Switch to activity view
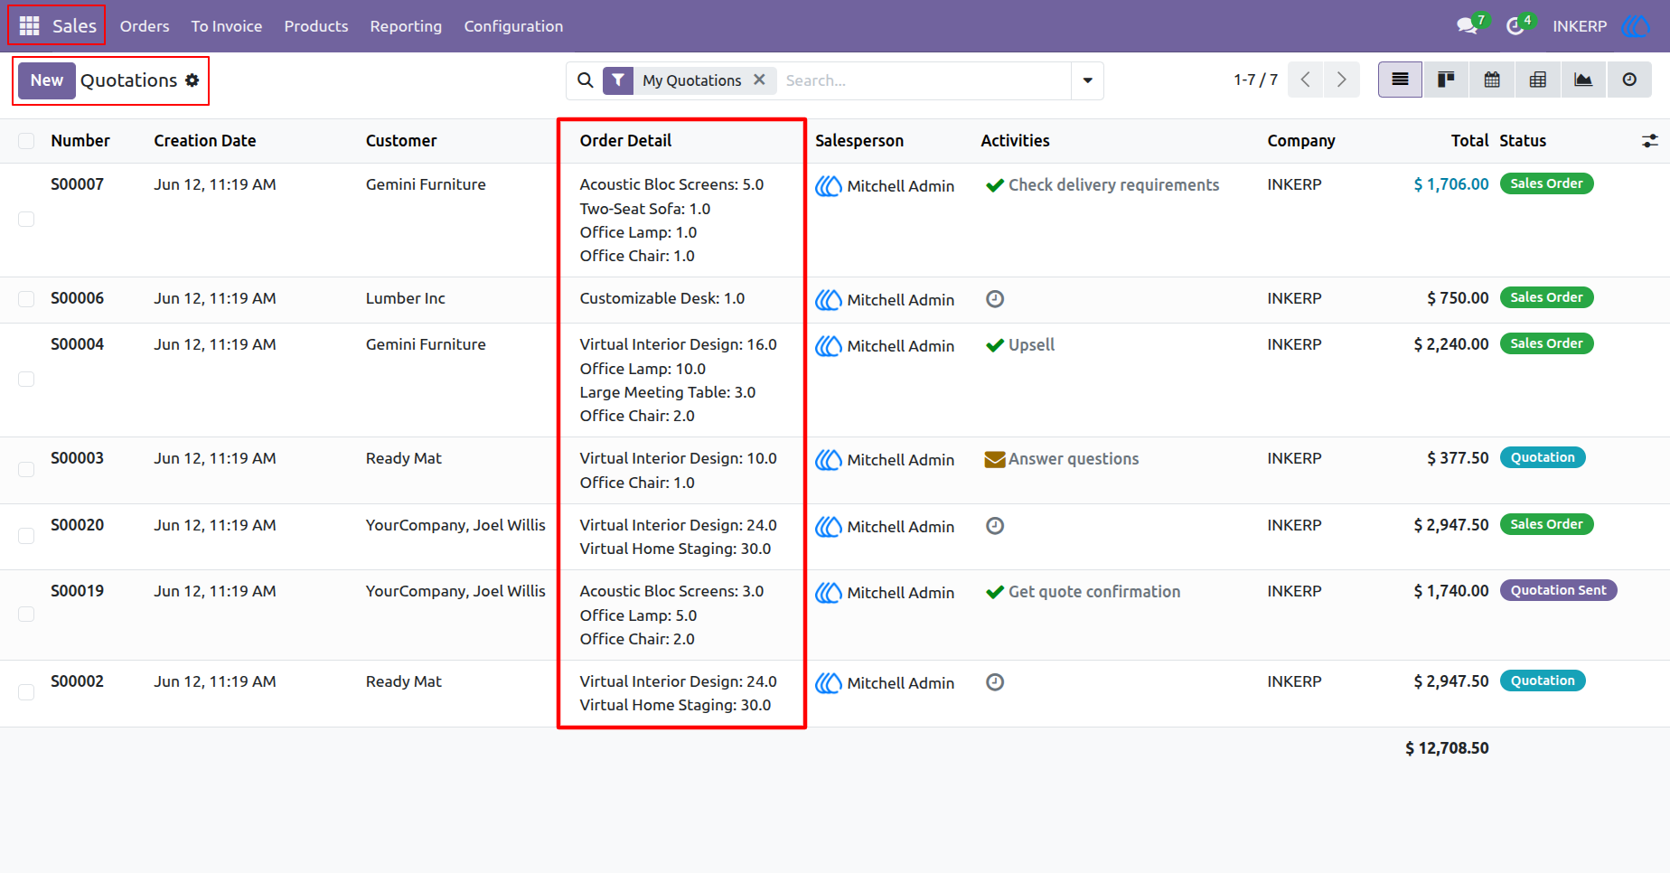1670x873 pixels. [x=1629, y=80]
